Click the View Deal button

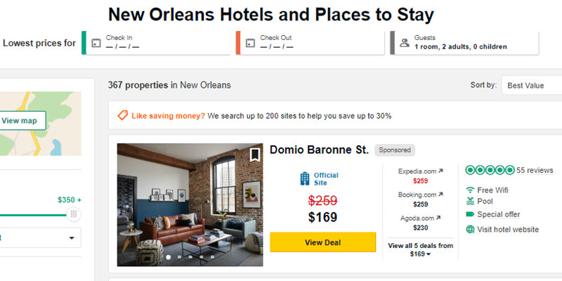[322, 242]
